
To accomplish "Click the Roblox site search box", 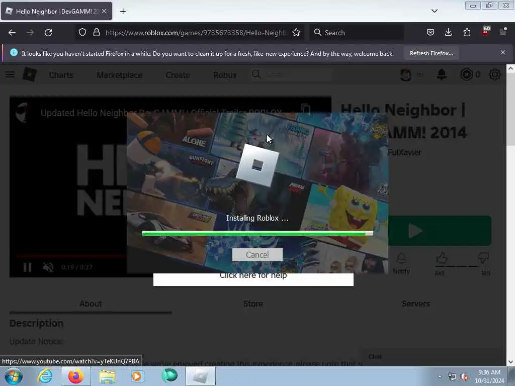I will (x=291, y=75).
